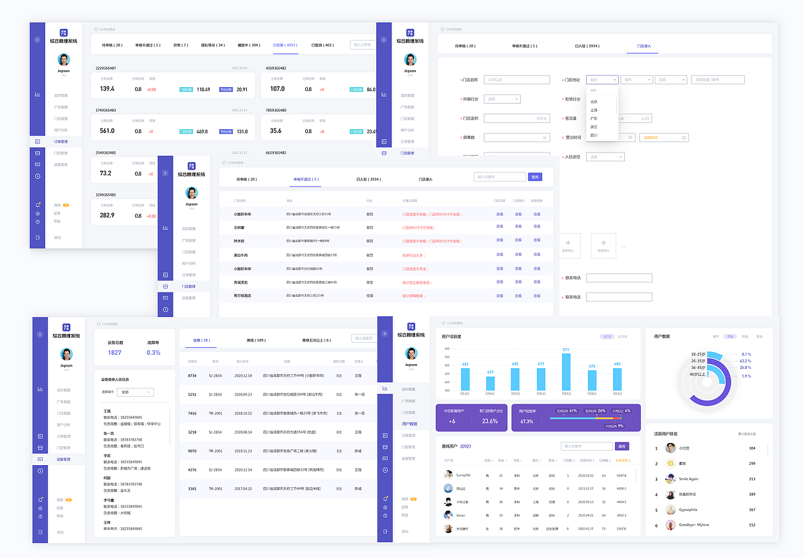Click 输入订单号 search field

(362, 45)
